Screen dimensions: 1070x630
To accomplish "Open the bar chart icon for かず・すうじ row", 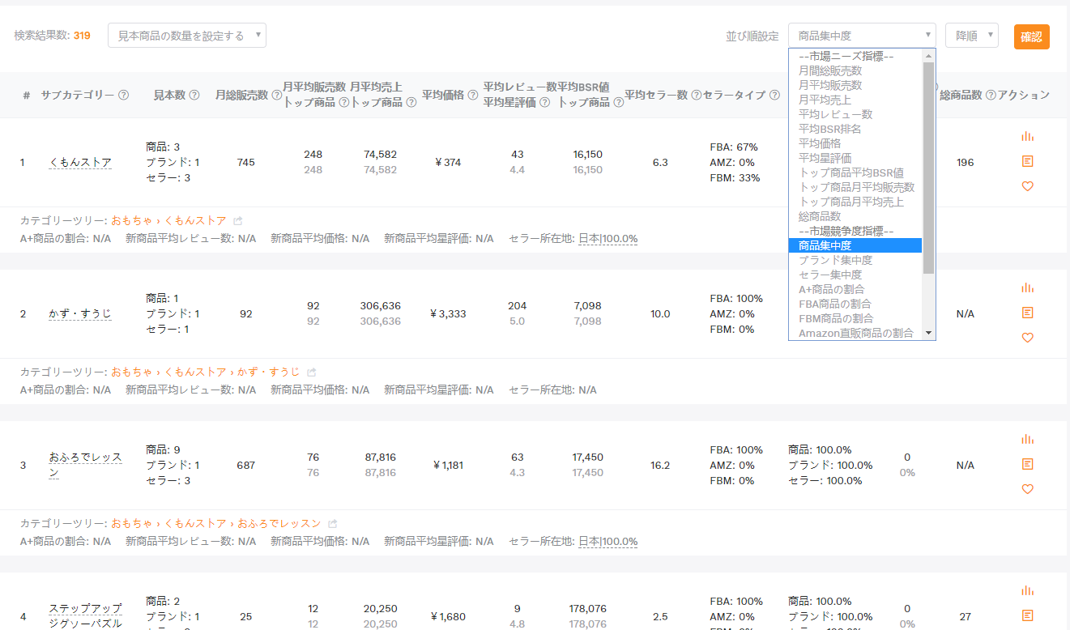I will pos(1028,288).
